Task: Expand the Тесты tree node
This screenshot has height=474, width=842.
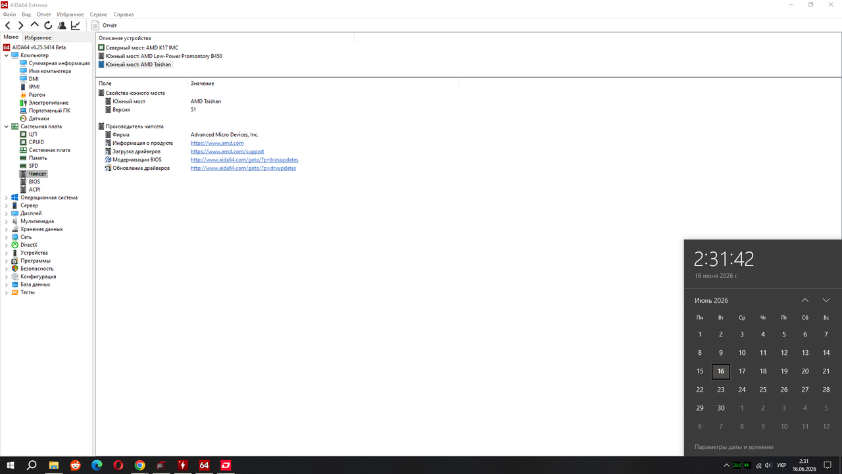Action: [x=7, y=292]
